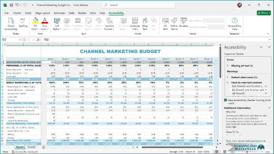Click the Rename sheet icon

(x=183, y=21)
